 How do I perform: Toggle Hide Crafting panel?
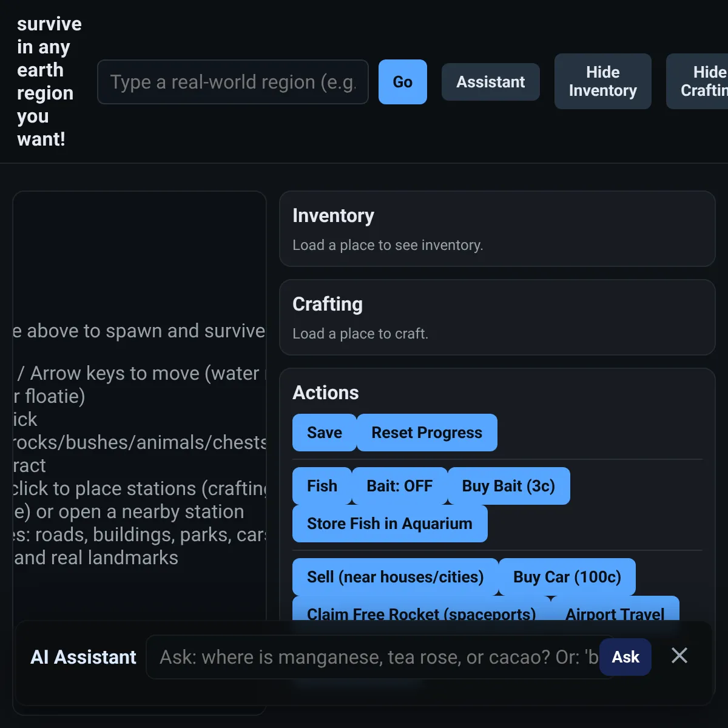(x=698, y=81)
